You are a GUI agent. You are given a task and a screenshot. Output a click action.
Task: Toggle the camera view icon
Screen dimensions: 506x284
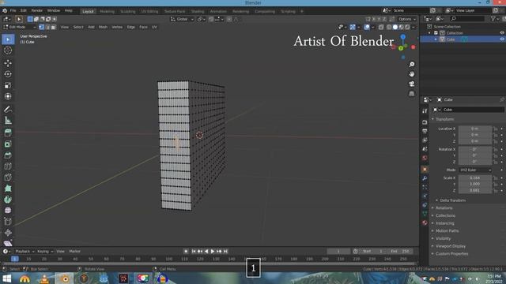pos(412,84)
